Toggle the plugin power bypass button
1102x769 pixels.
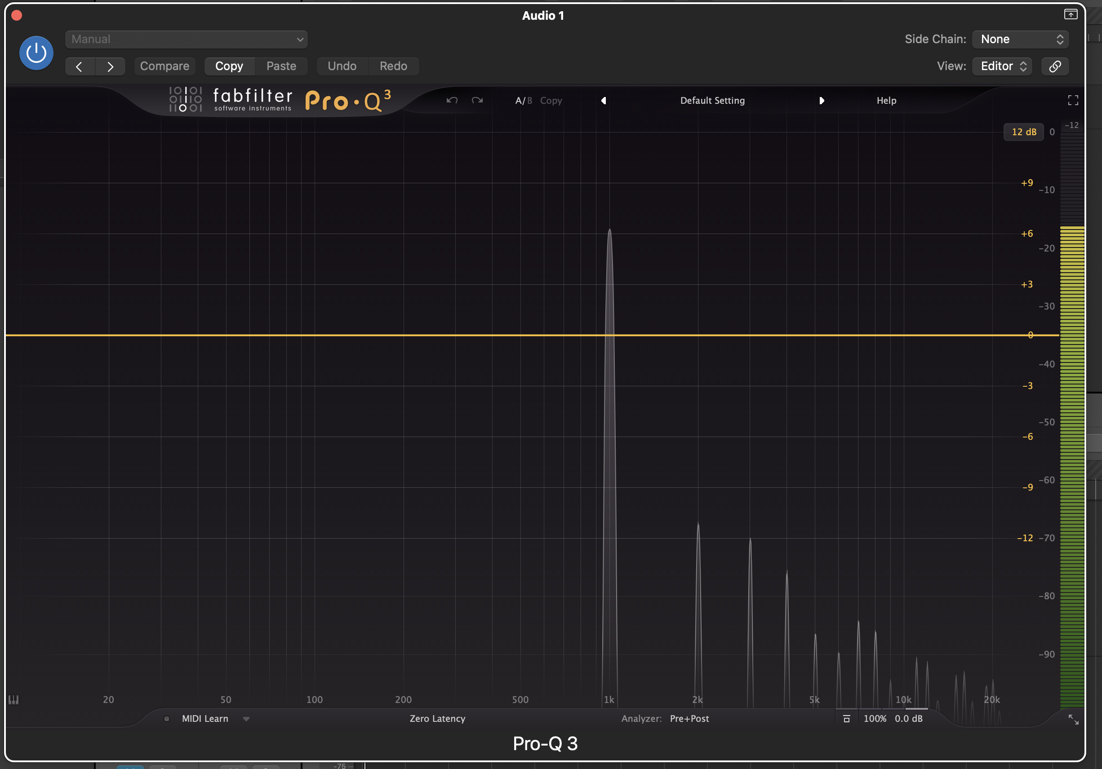tap(36, 53)
